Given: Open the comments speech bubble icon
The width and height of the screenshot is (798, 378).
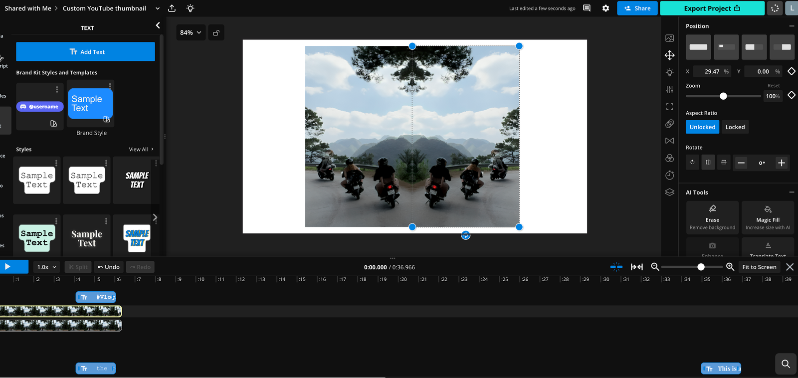Looking at the screenshot, I should [587, 8].
